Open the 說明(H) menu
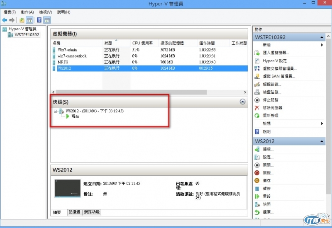 tap(64, 12)
